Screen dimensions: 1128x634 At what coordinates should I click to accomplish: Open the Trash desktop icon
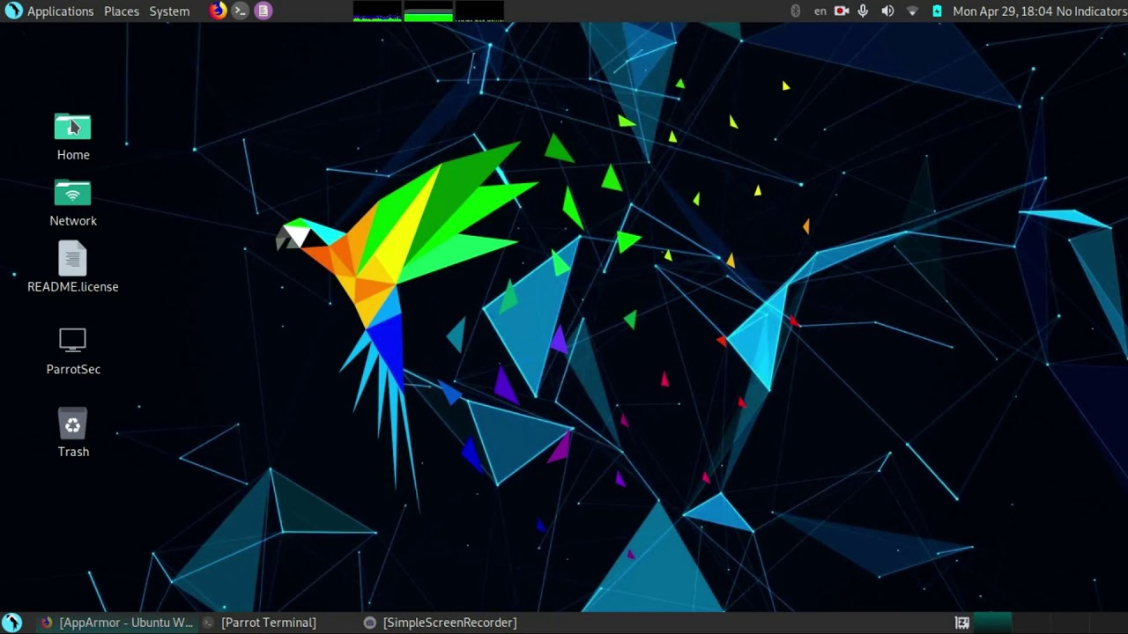click(x=73, y=432)
